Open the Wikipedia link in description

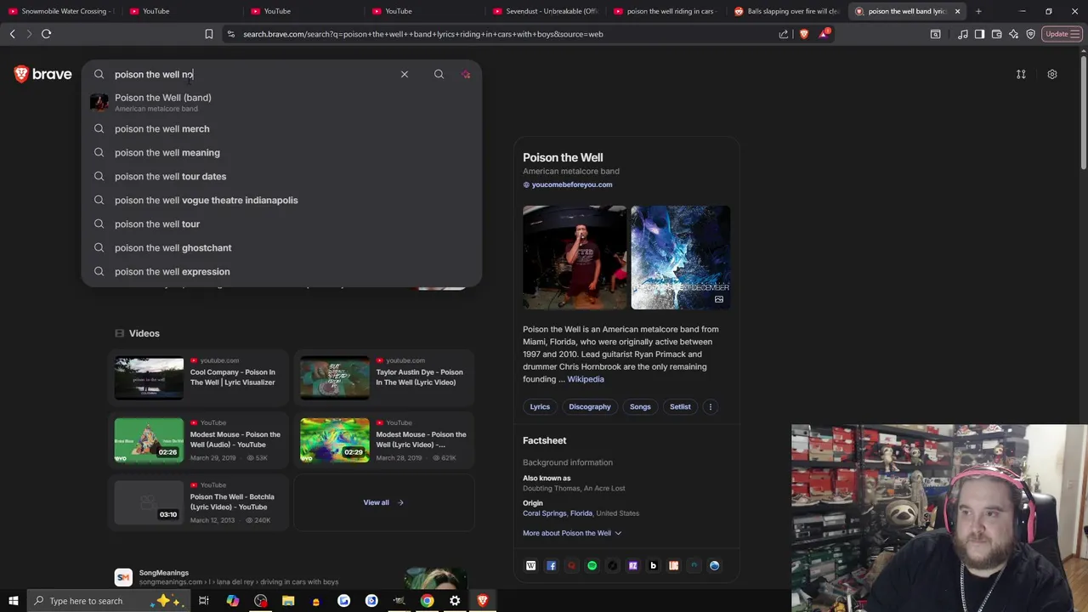pos(586,379)
